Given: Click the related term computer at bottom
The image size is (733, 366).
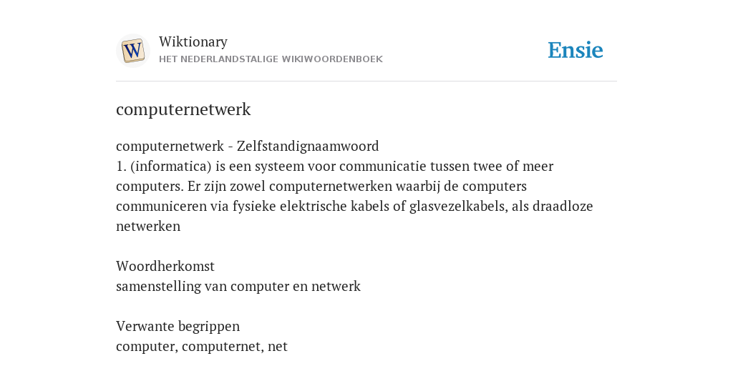Looking at the screenshot, I should pyautogui.click(x=145, y=347).
